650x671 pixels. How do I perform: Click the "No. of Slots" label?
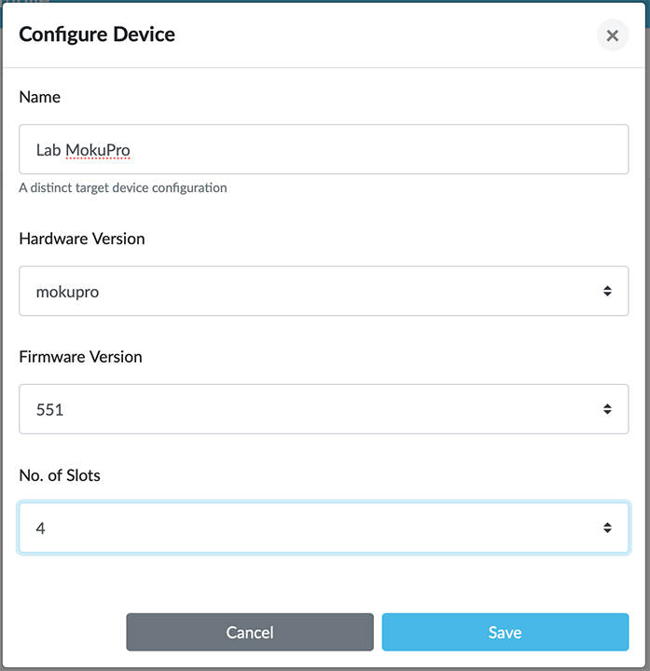(x=60, y=475)
